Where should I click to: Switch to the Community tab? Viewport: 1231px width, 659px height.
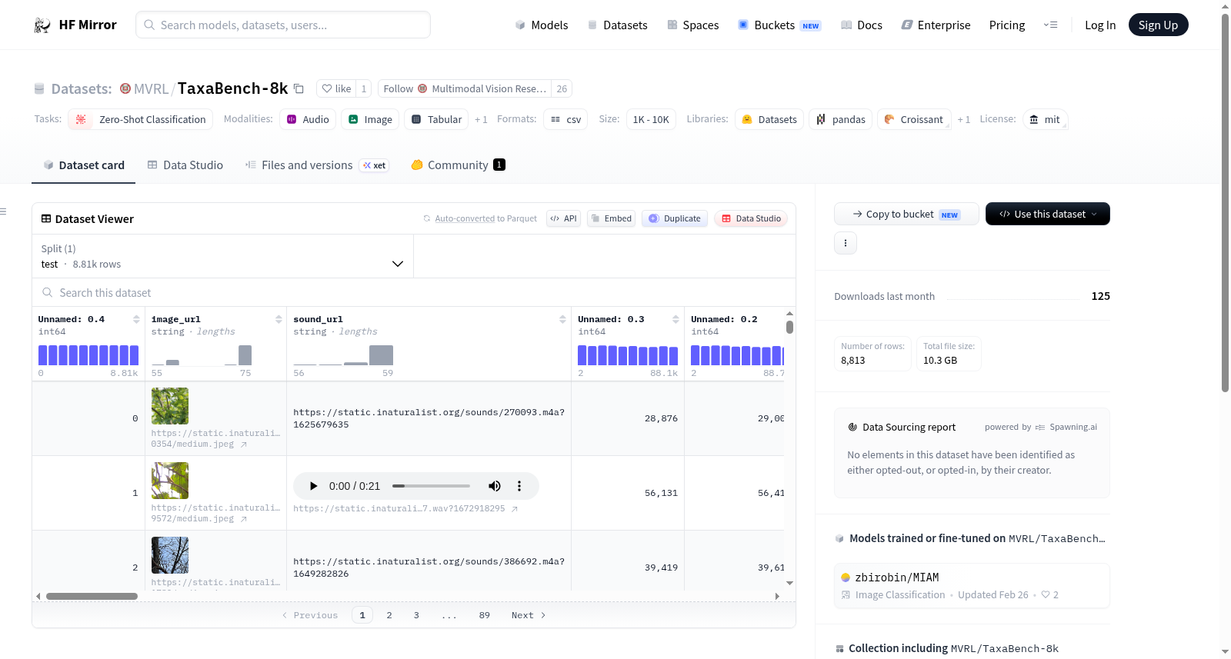[x=458, y=165]
